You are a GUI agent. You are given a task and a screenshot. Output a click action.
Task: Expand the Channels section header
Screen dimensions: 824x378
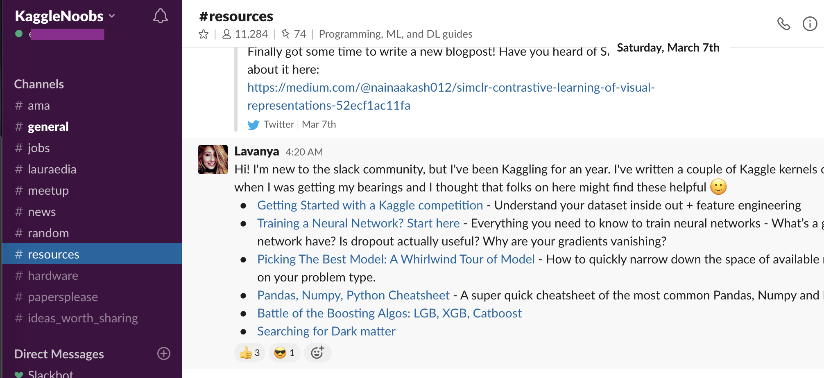click(39, 84)
